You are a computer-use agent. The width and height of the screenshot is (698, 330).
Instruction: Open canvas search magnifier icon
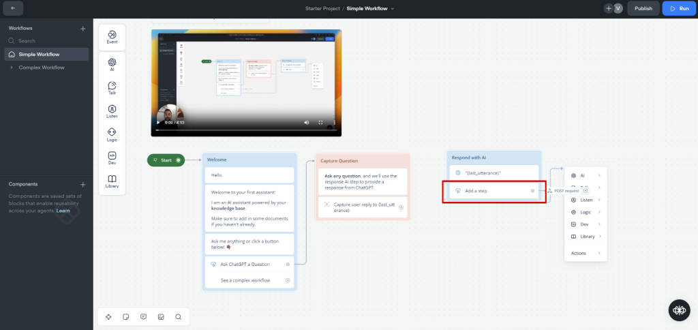tap(178, 316)
